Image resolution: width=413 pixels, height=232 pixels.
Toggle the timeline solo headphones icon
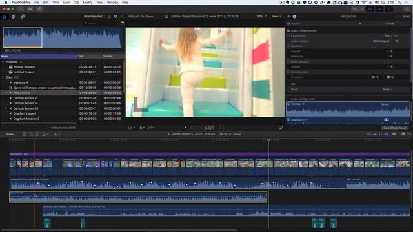click(x=380, y=134)
